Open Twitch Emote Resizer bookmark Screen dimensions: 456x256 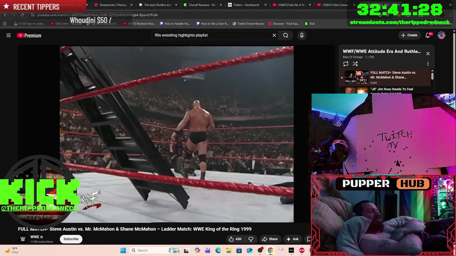(248, 23)
